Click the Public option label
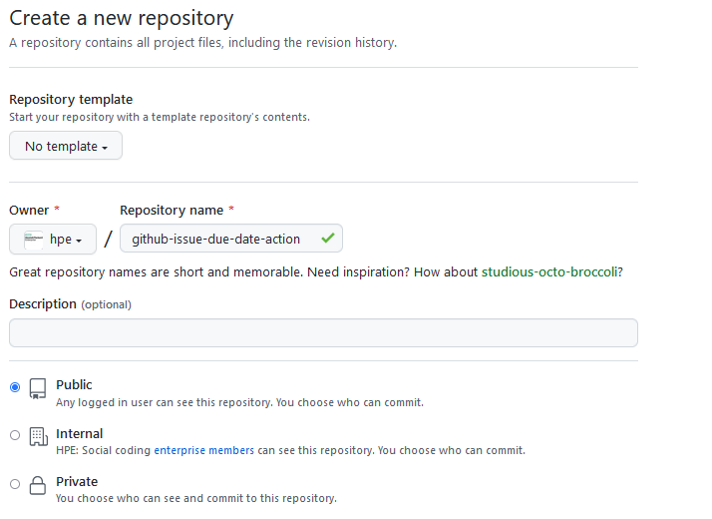The height and width of the screenshot is (519, 712). coord(74,385)
